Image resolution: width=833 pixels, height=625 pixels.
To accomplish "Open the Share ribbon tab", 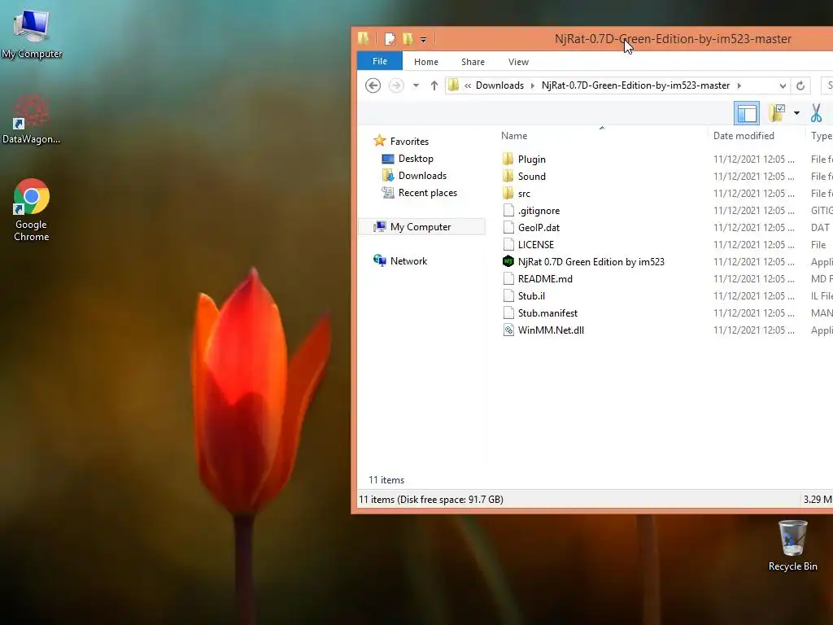I will click(473, 62).
